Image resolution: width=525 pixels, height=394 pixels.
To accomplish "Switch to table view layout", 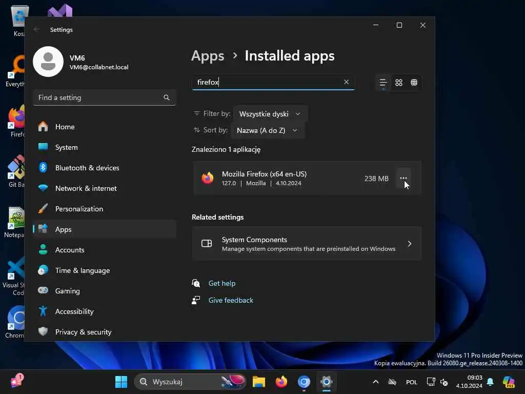I will (x=414, y=83).
